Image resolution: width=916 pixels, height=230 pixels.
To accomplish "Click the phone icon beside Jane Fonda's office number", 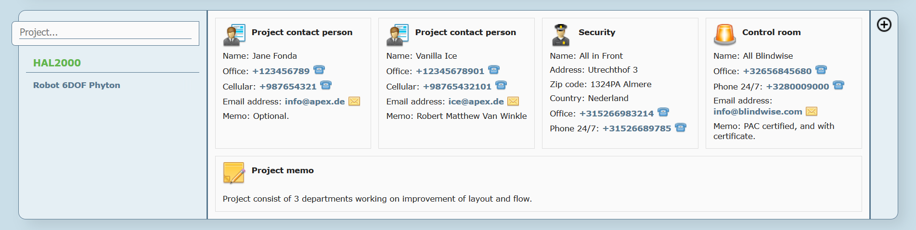I will click(319, 70).
